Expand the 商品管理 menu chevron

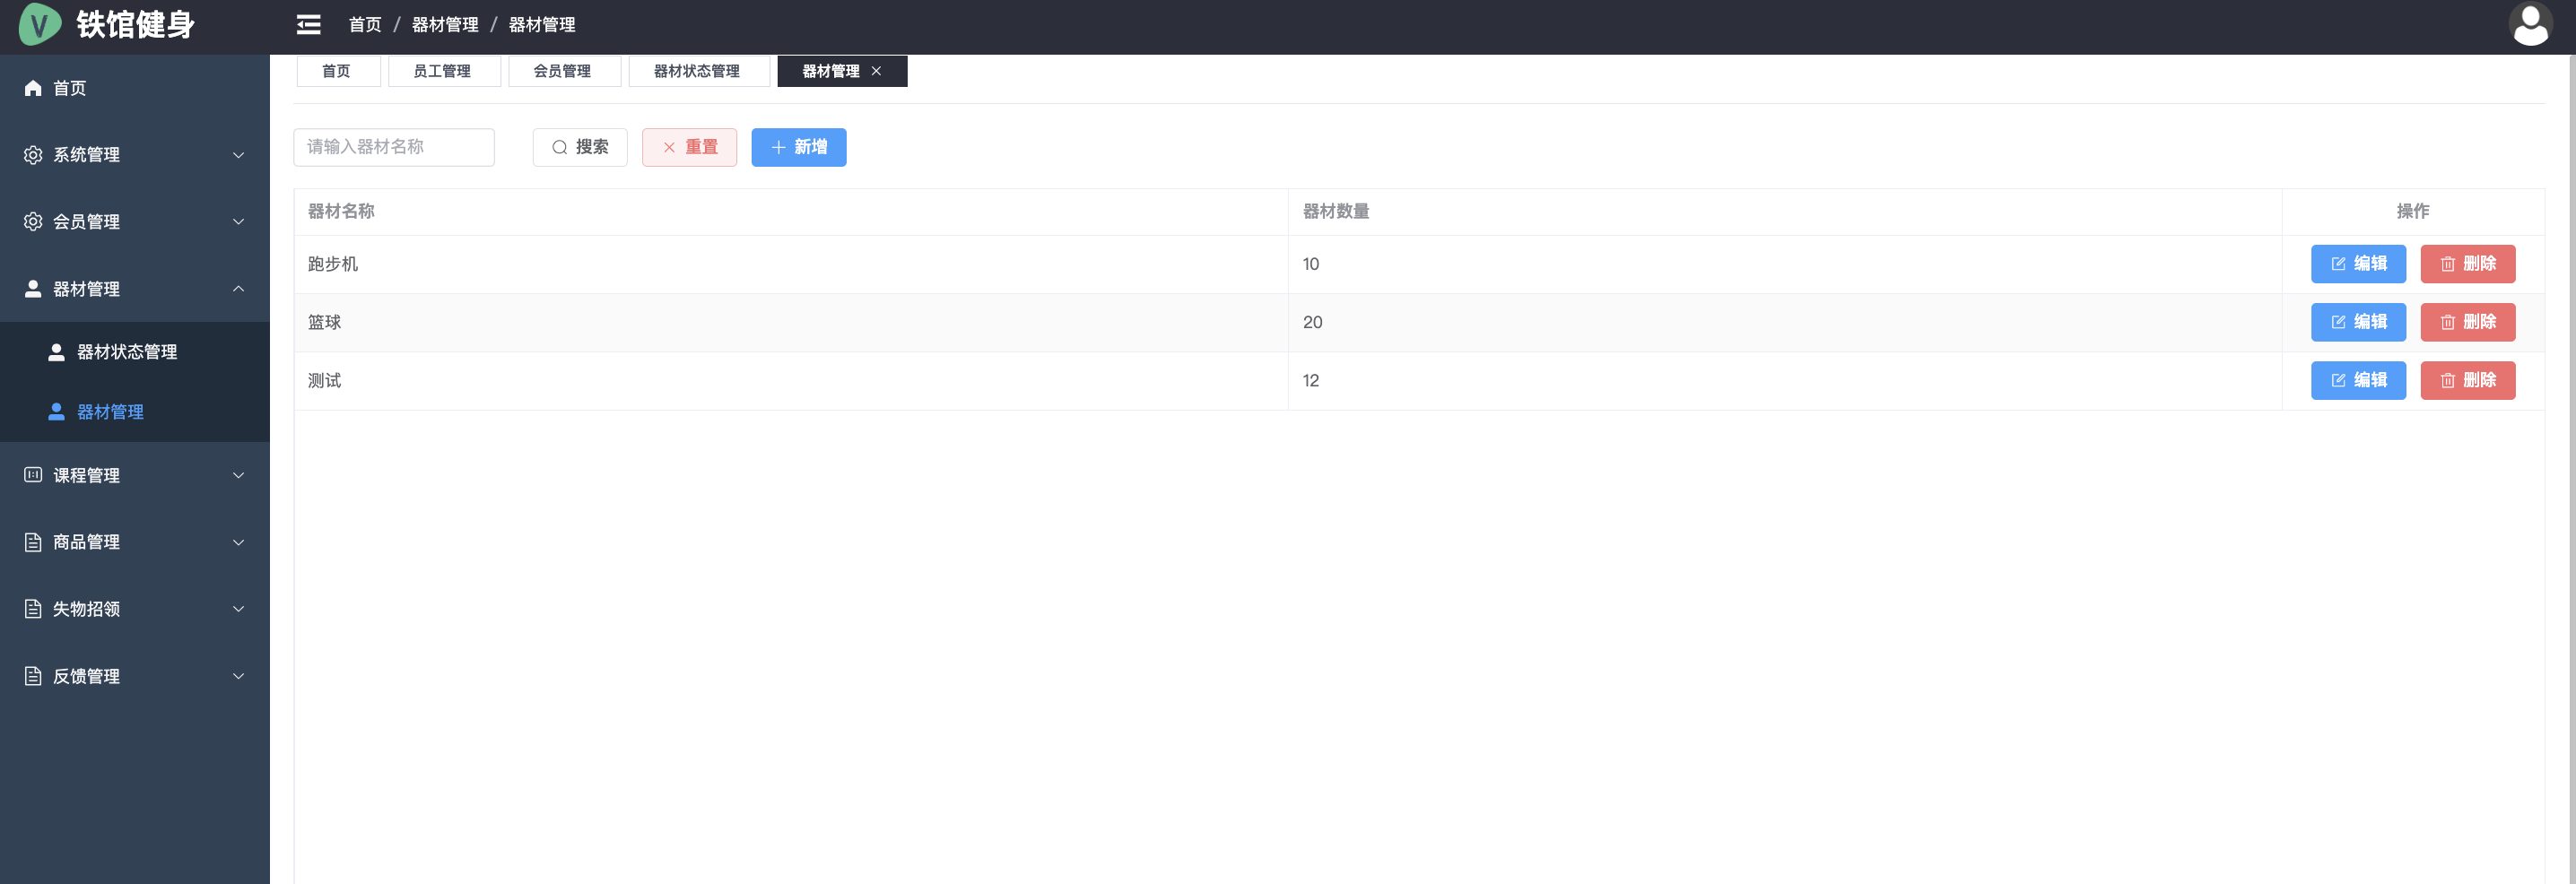coord(238,542)
